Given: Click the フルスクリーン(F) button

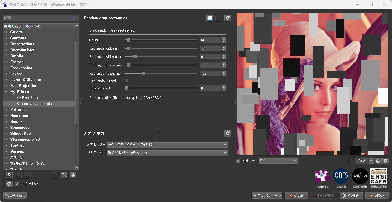Looking at the screenshot, I should 267,195.
